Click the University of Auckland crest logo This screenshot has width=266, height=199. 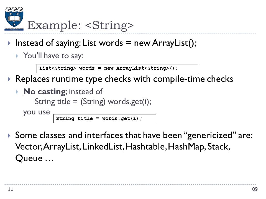(14, 19)
